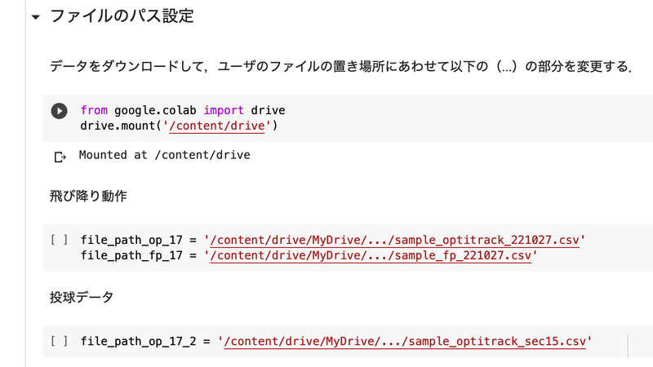The width and height of the screenshot is (653, 367).
Task: Run the drive mount code cell
Action: point(59,111)
